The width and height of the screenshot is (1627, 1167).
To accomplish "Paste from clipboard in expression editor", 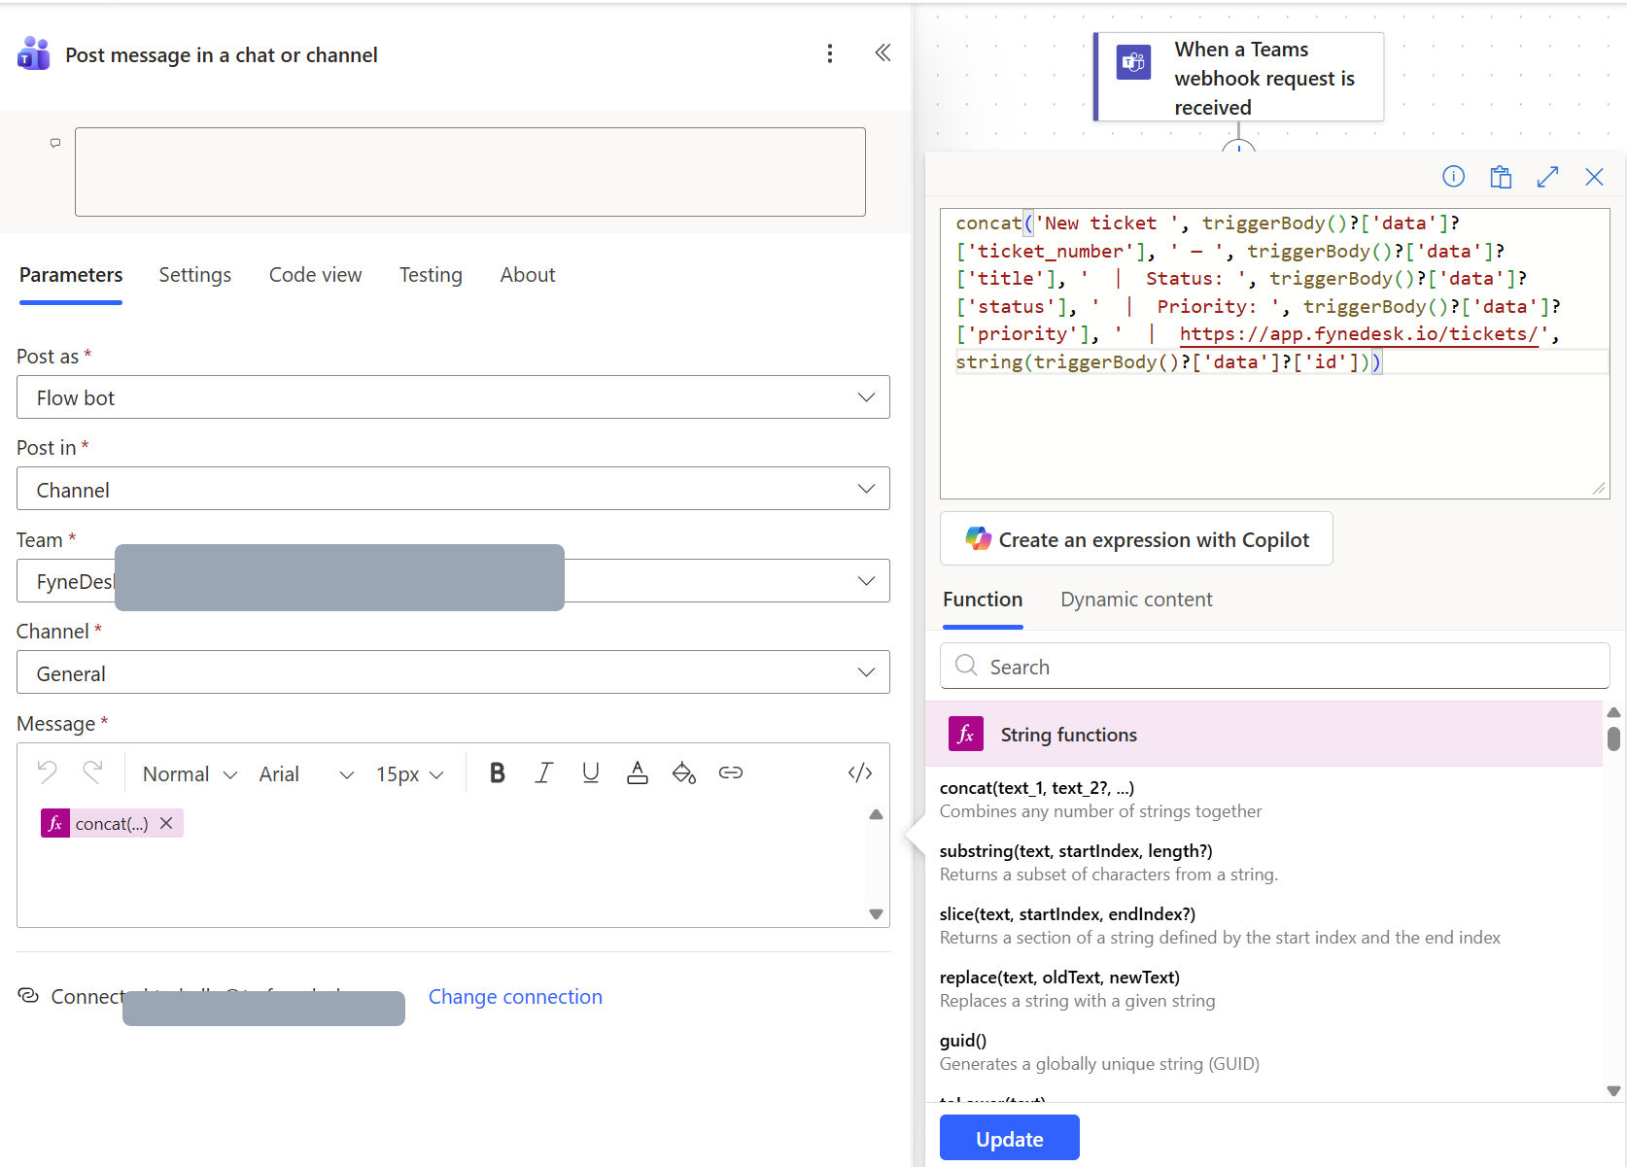I will pos(1501,176).
